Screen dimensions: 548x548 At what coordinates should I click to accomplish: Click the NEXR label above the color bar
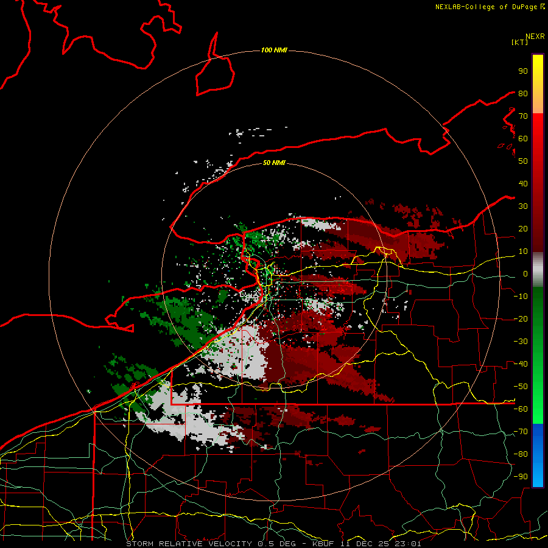535,37
